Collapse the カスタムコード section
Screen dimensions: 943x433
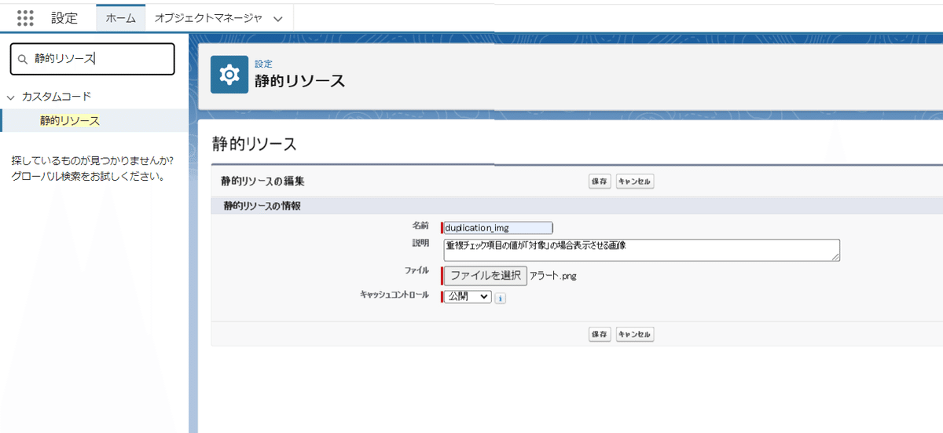point(11,97)
